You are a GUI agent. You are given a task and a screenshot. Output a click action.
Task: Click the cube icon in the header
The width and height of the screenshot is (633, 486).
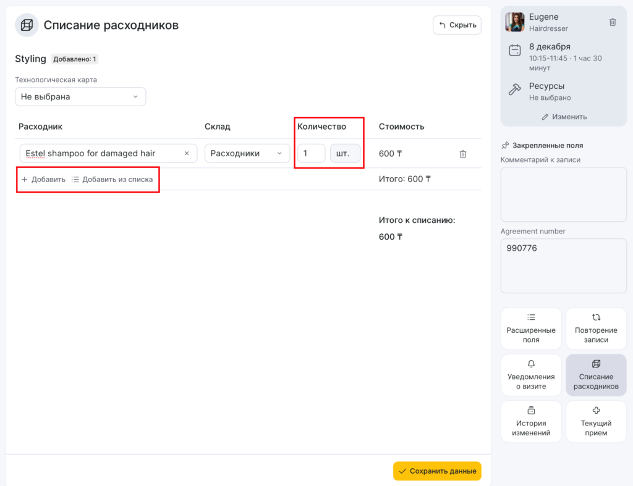pos(27,25)
